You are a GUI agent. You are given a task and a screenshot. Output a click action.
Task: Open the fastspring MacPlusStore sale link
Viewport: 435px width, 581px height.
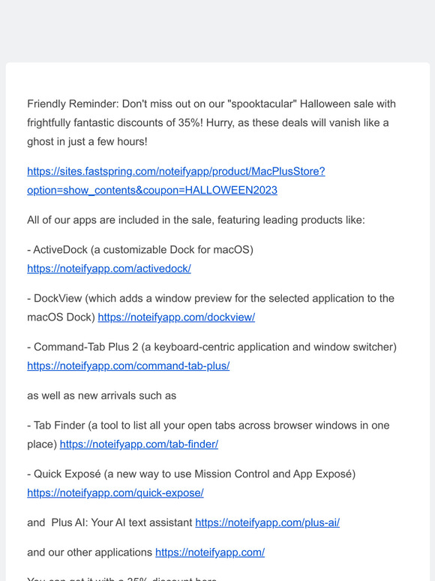[x=175, y=171]
